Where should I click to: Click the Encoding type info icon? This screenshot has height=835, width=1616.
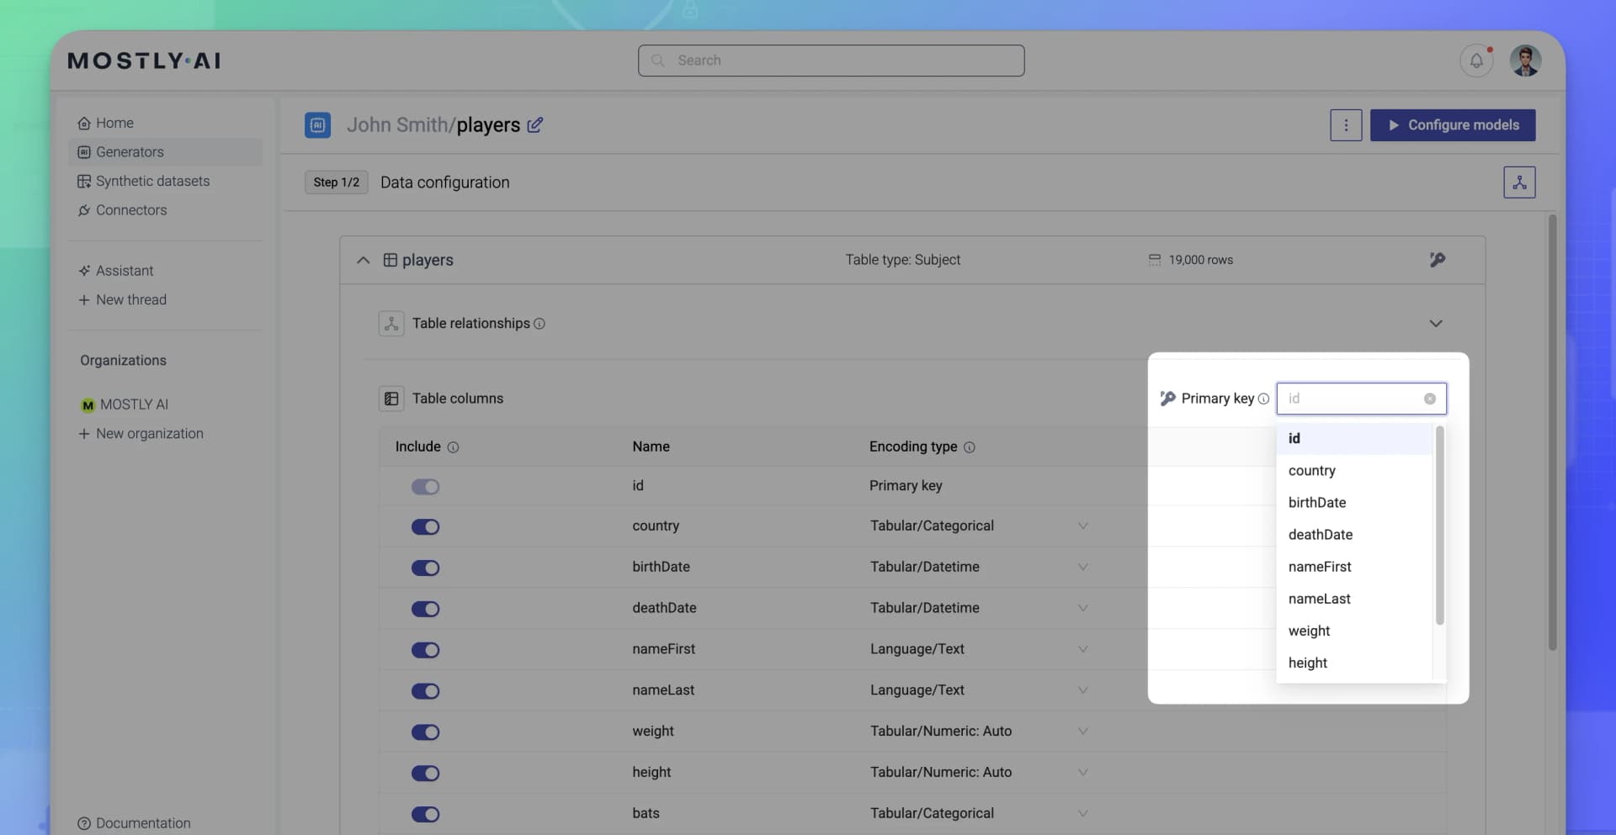pos(969,447)
